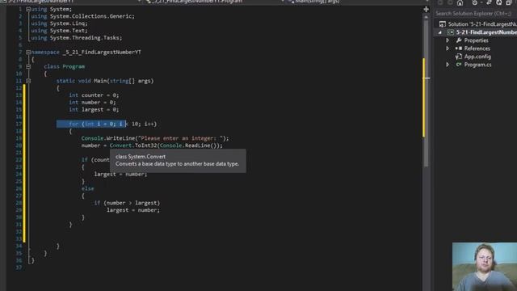Collapse the Main method block at line 11
The height and width of the screenshot is (291, 517).
[x=28, y=81]
